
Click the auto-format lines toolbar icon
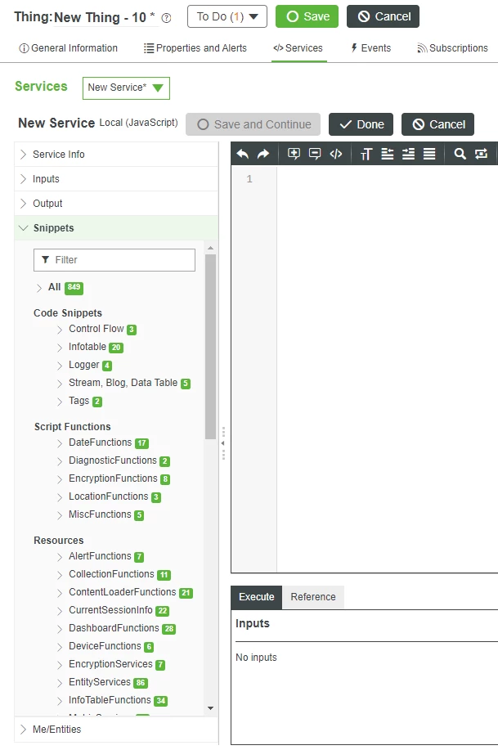point(429,154)
